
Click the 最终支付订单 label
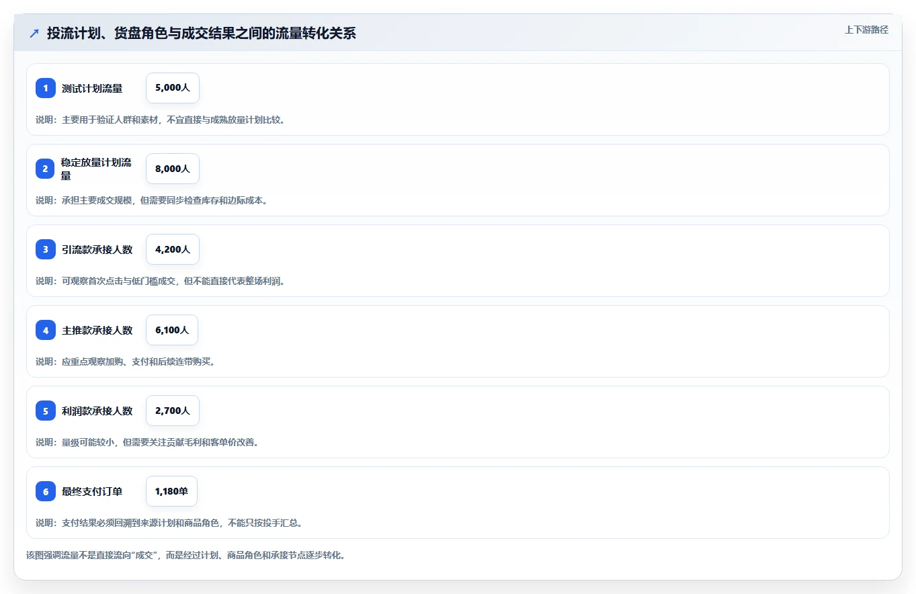(92, 491)
